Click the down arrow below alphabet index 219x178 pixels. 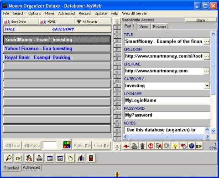click(x=117, y=147)
